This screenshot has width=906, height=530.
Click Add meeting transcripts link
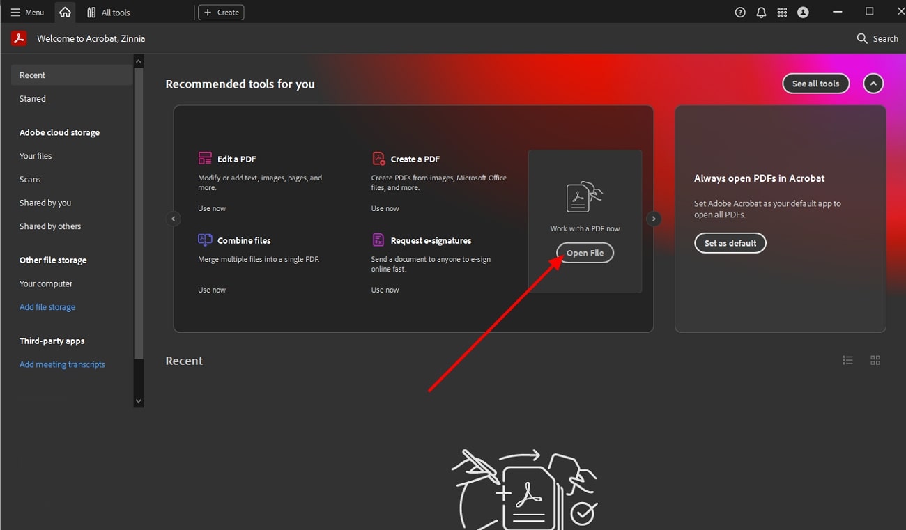point(62,364)
